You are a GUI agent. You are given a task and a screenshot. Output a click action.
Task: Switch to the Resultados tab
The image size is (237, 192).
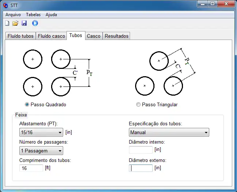tap(116, 36)
